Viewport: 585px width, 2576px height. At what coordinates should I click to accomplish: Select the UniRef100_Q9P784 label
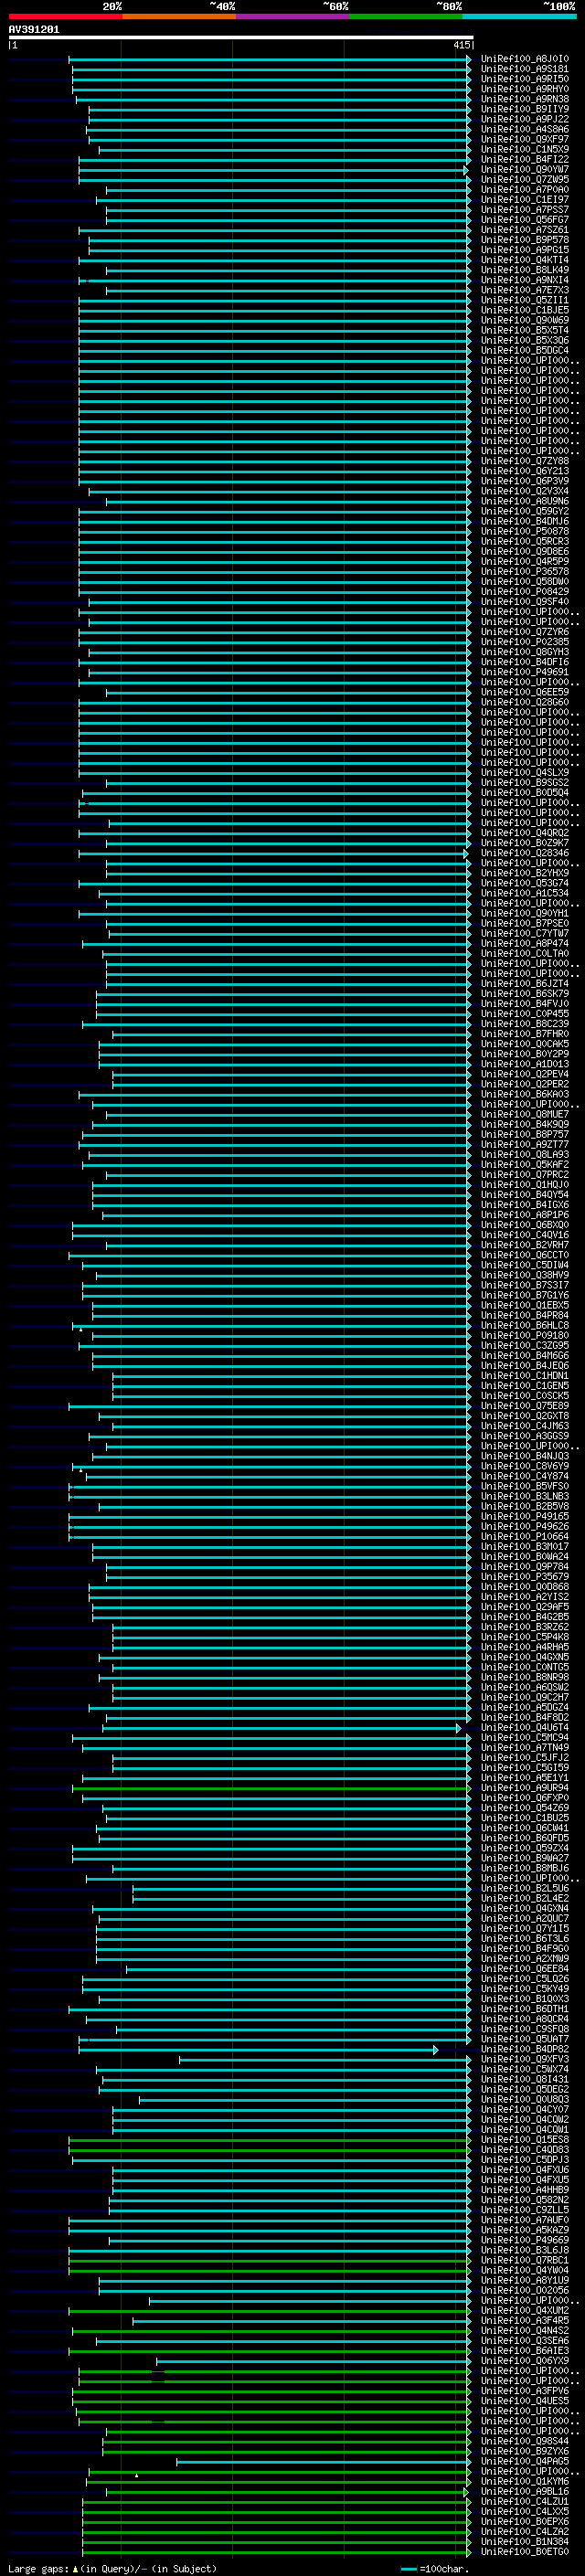click(x=525, y=1567)
